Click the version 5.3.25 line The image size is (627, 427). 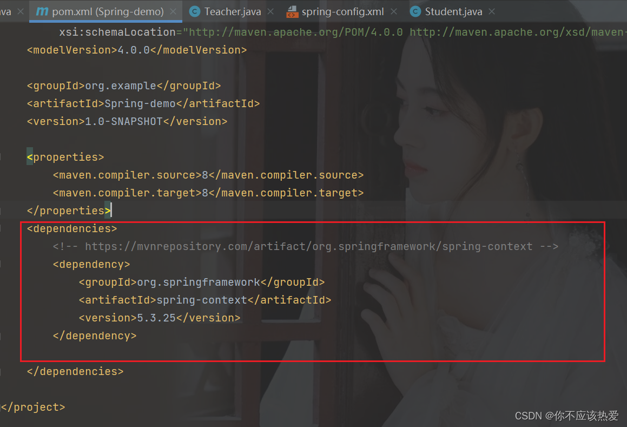160,318
